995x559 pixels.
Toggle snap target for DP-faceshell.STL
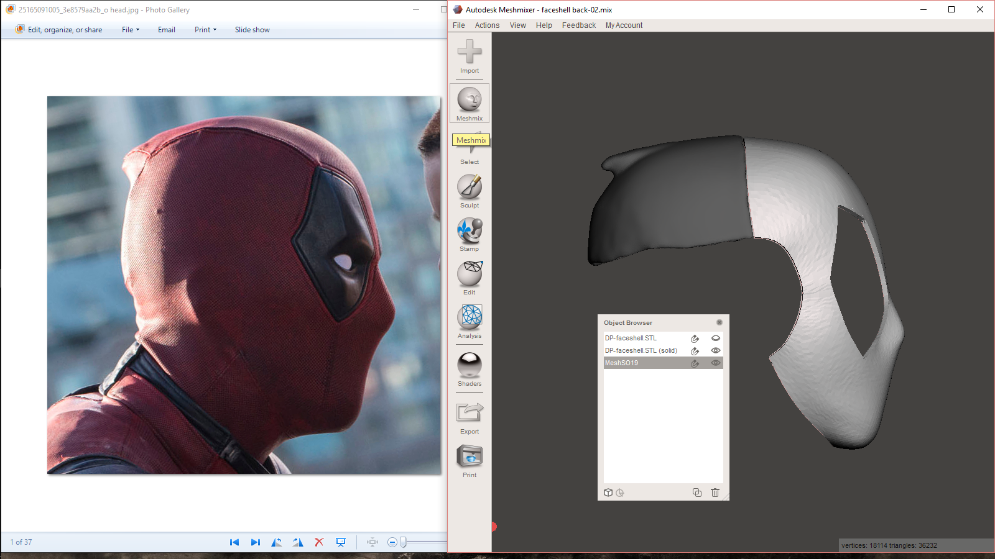click(x=695, y=339)
